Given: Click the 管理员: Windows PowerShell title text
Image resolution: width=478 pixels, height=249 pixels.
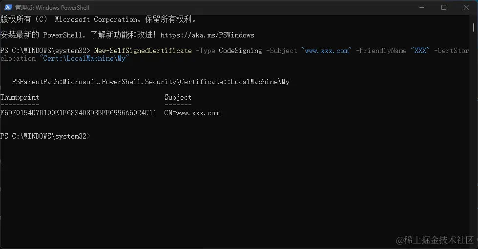Looking at the screenshot, I should point(52,8).
